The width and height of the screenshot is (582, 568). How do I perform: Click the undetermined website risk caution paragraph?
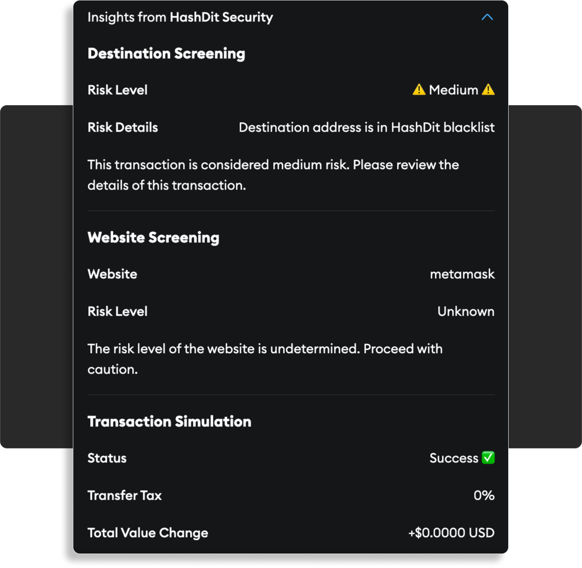pyautogui.click(x=265, y=359)
